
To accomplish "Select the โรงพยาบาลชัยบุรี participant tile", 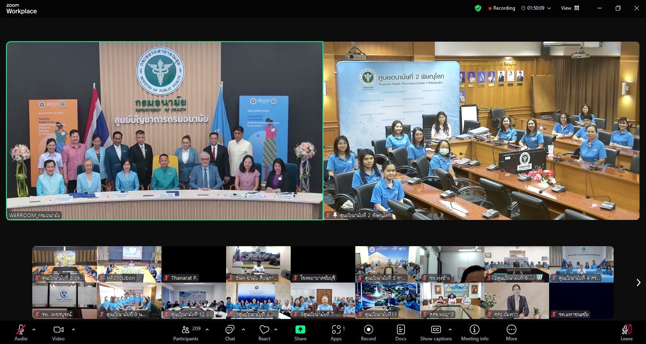I will pyautogui.click(x=323, y=264).
